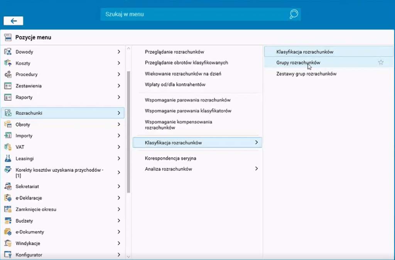The height and width of the screenshot is (260, 395).
Task: Click the Zestawienia table icon
Action: [x=8, y=86]
